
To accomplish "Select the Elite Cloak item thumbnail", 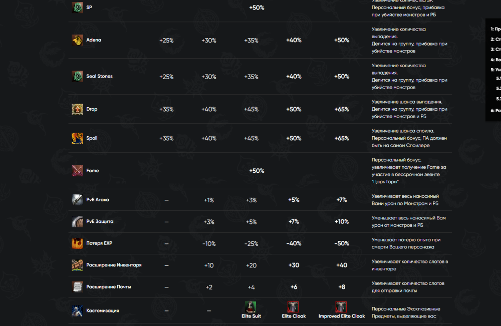I will tap(293, 307).
